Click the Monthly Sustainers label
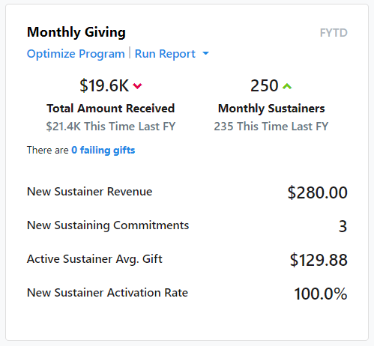 [x=271, y=109]
